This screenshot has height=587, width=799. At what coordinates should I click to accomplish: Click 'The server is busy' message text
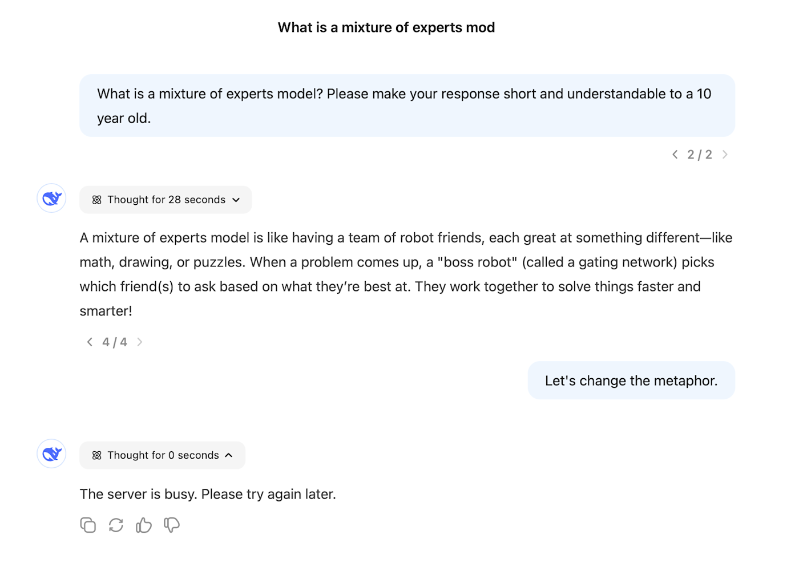(208, 494)
